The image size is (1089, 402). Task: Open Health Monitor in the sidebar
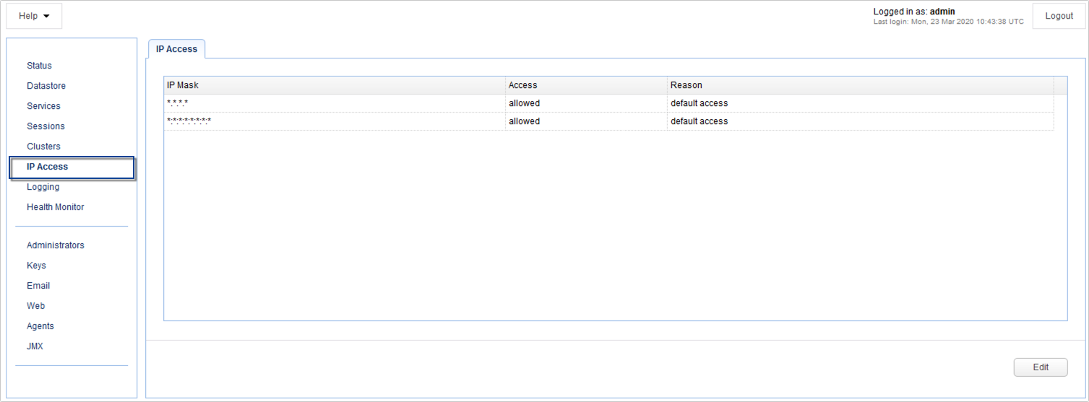point(56,207)
